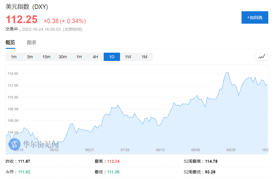276x179 pixels.
Task: Change the interval to 1W
Action: tap(128, 57)
